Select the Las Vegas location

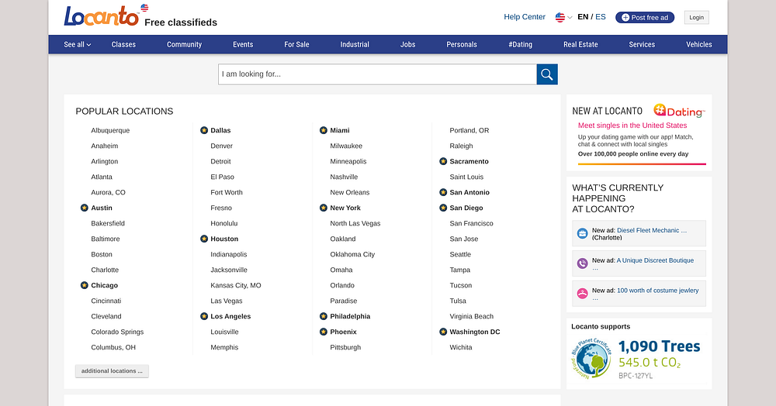click(x=226, y=301)
